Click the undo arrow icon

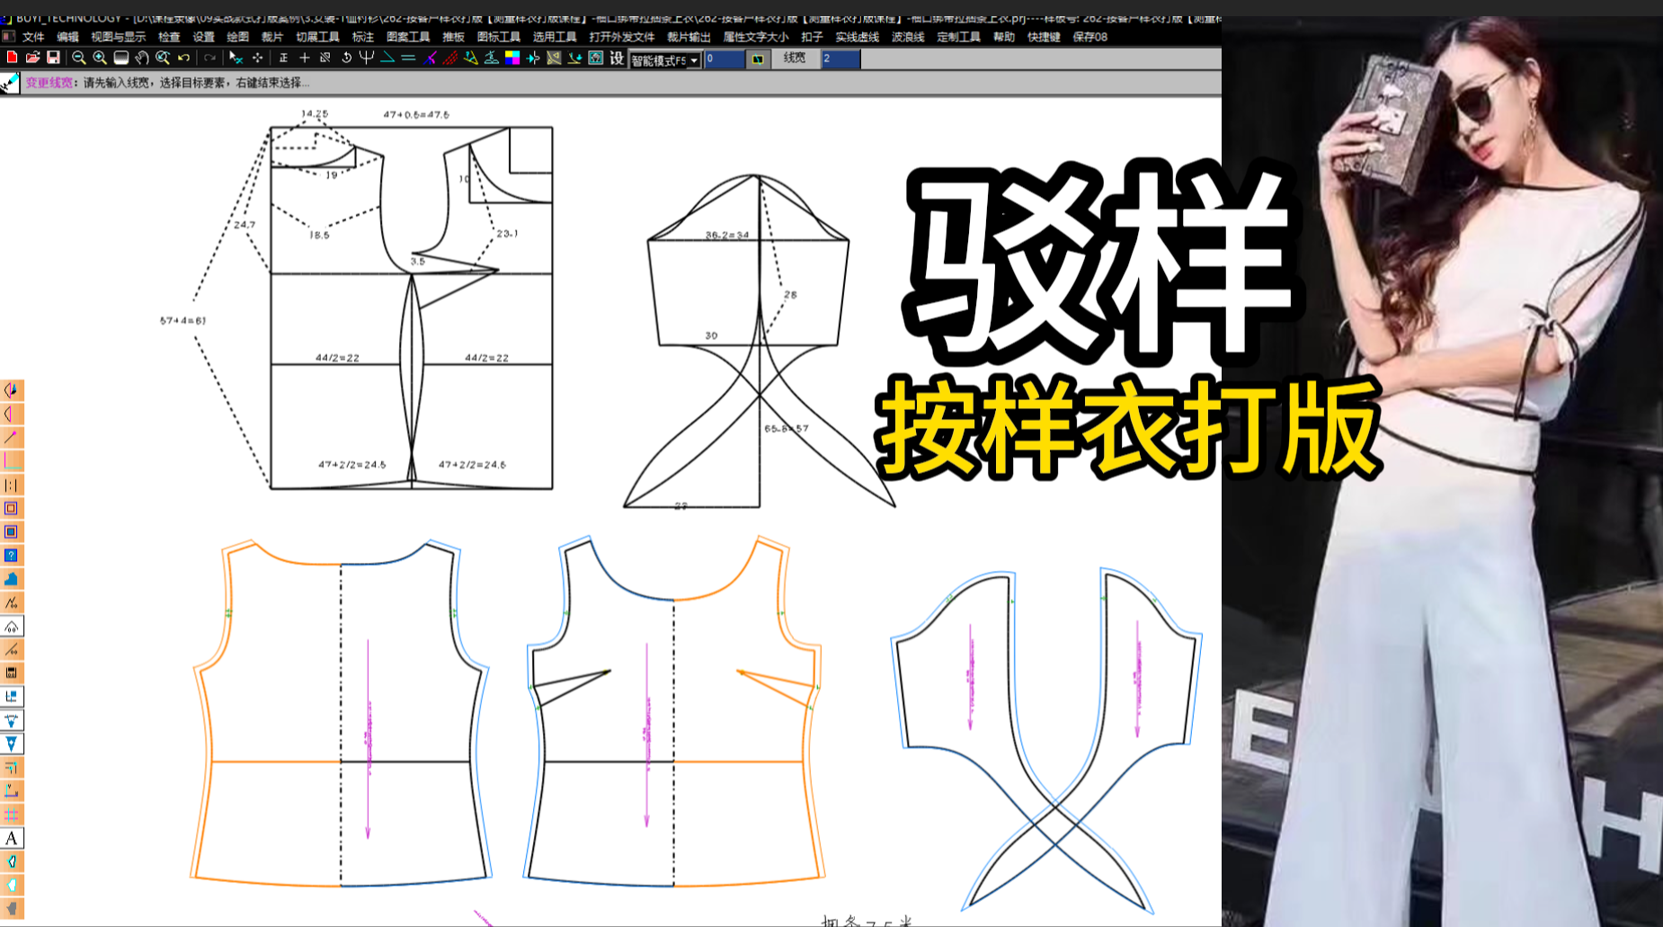click(x=184, y=58)
